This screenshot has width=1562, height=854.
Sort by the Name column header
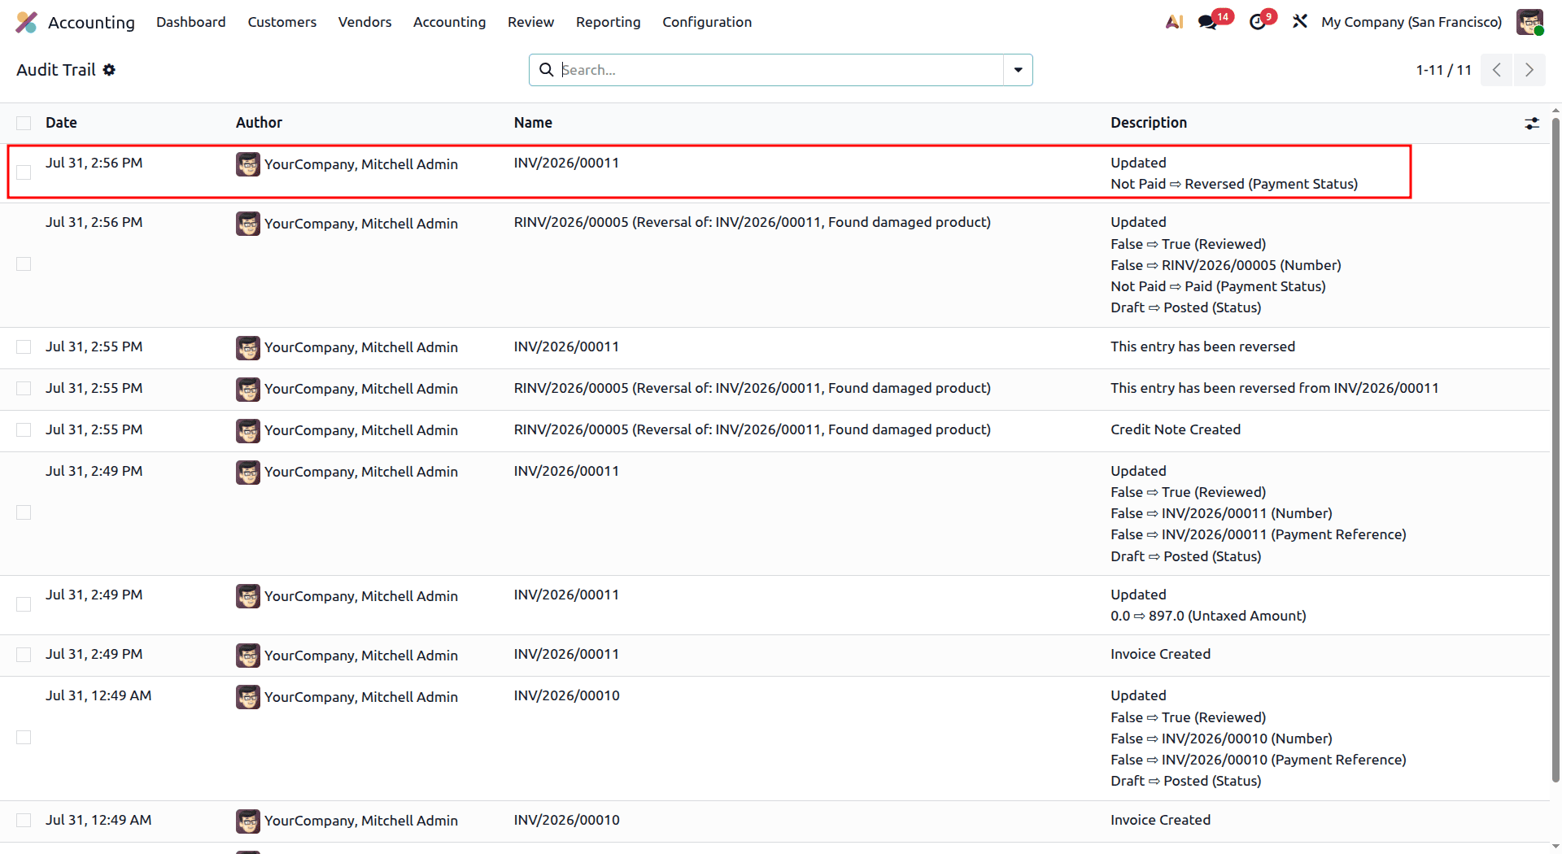click(533, 123)
